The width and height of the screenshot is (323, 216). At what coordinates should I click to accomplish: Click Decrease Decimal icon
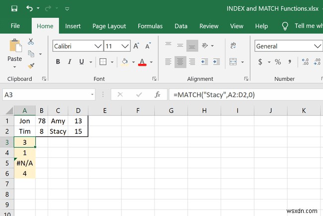point(317,62)
